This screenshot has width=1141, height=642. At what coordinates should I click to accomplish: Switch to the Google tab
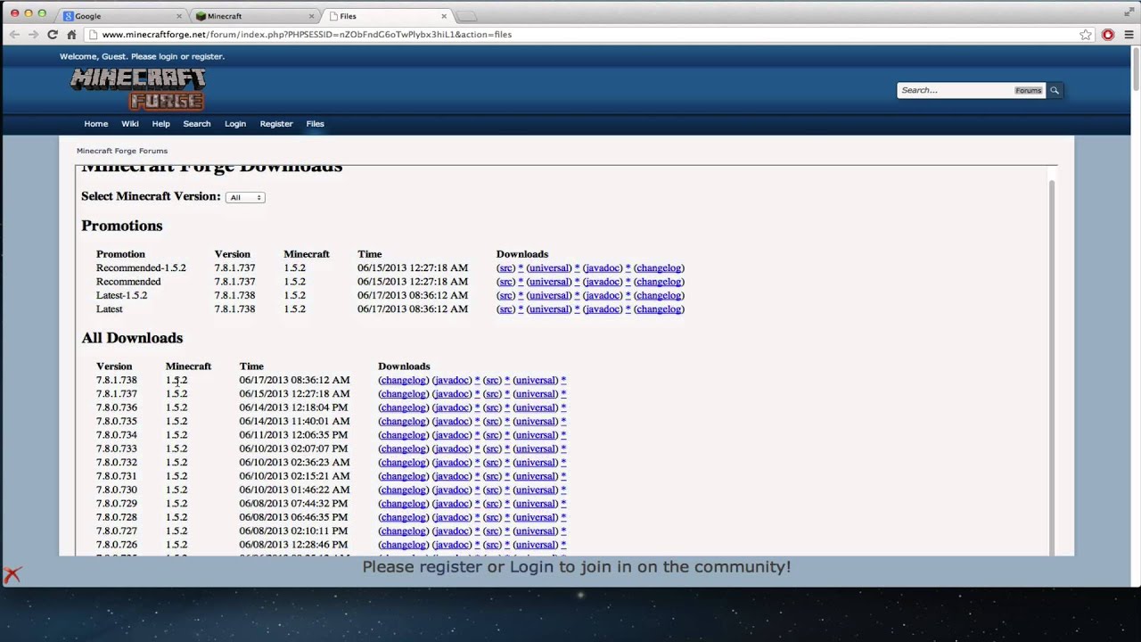(120, 16)
